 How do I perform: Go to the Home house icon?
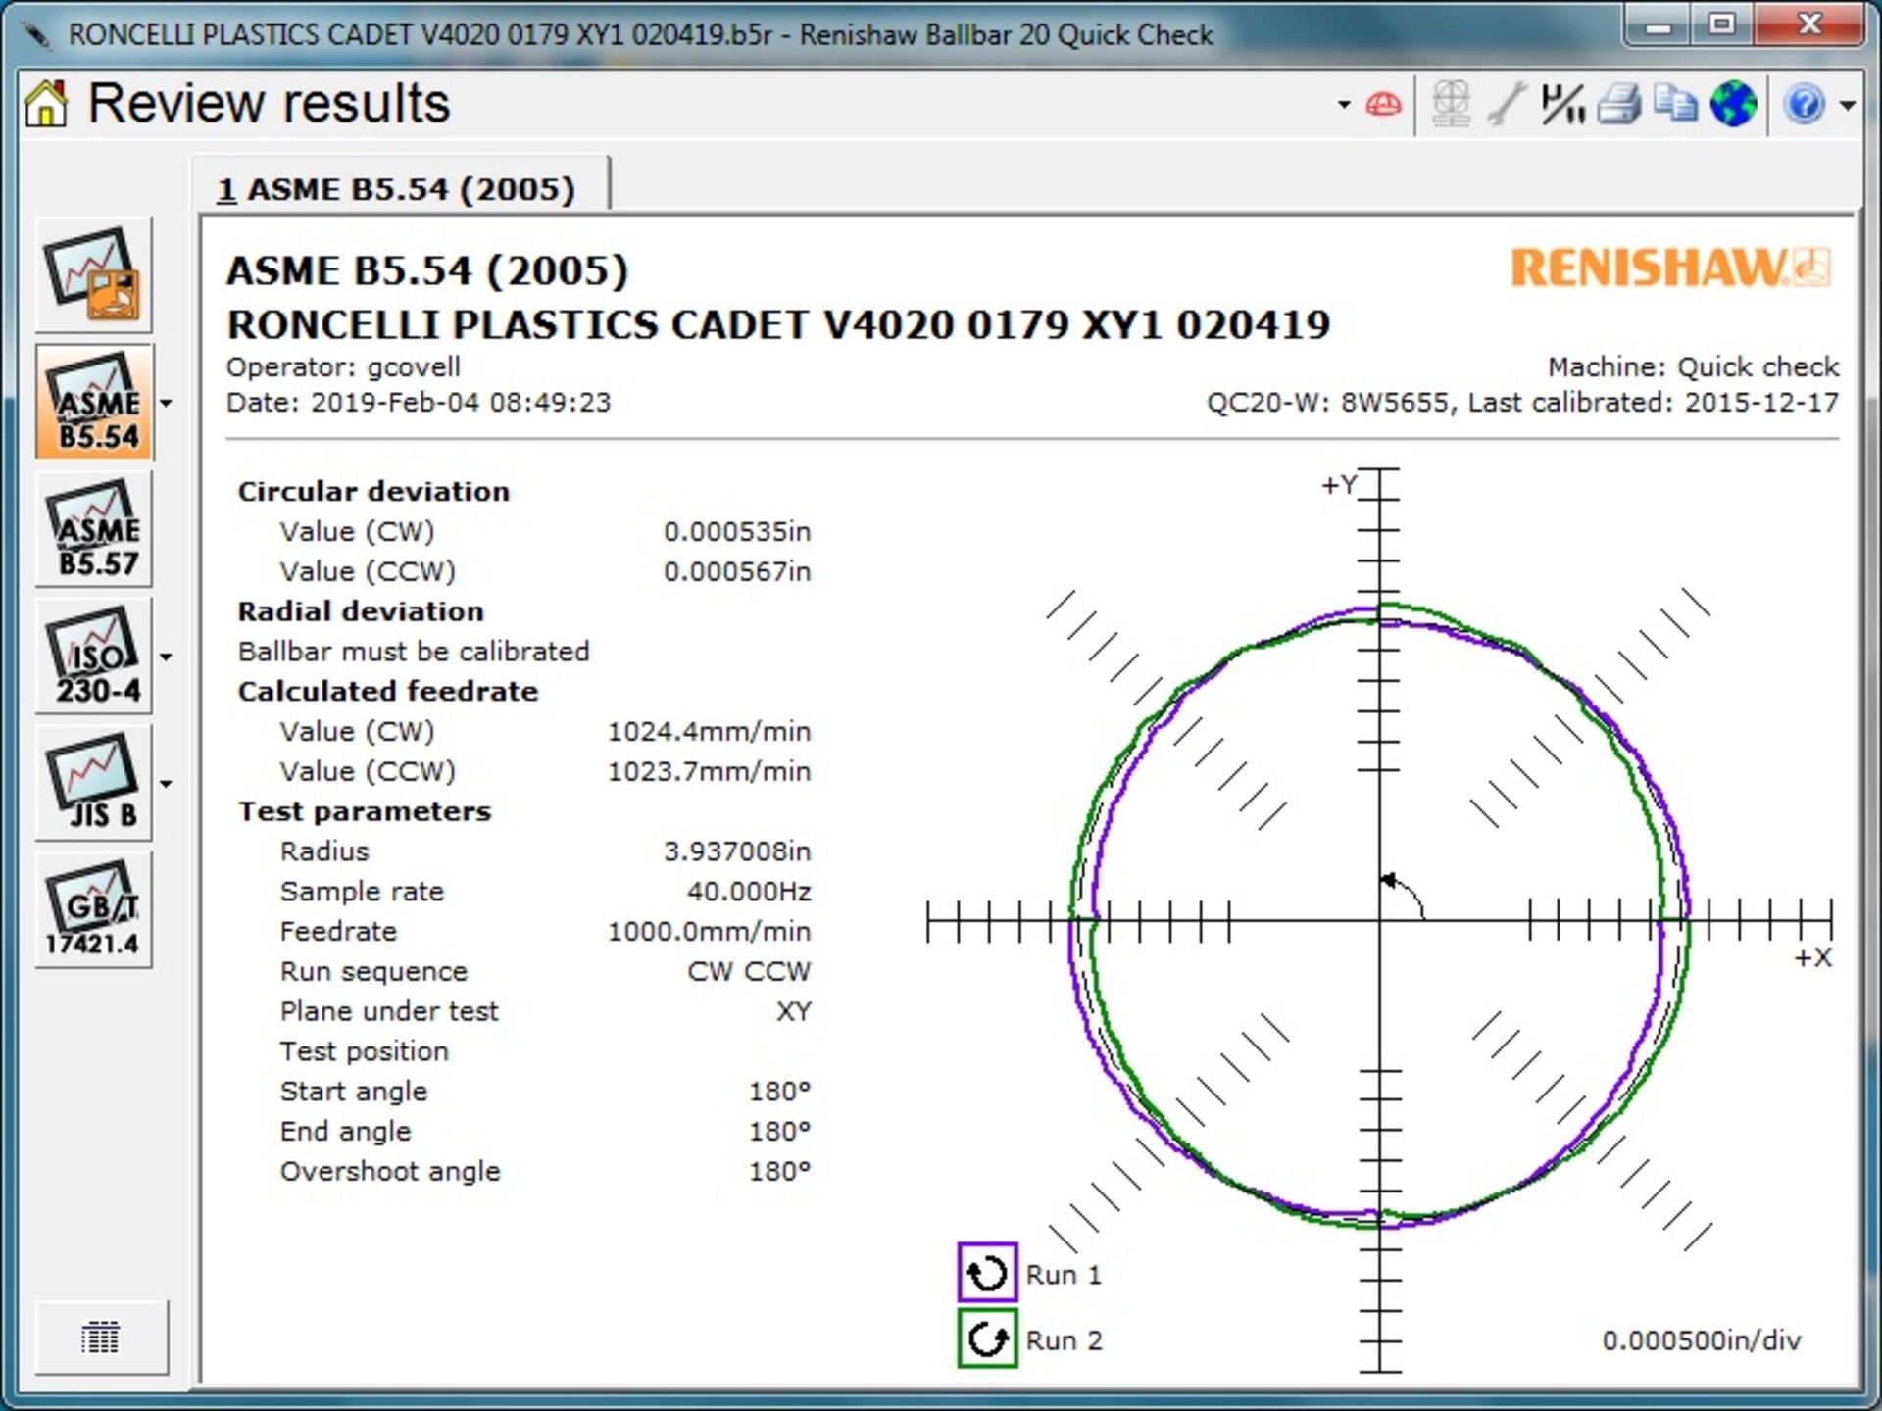(46, 103)
